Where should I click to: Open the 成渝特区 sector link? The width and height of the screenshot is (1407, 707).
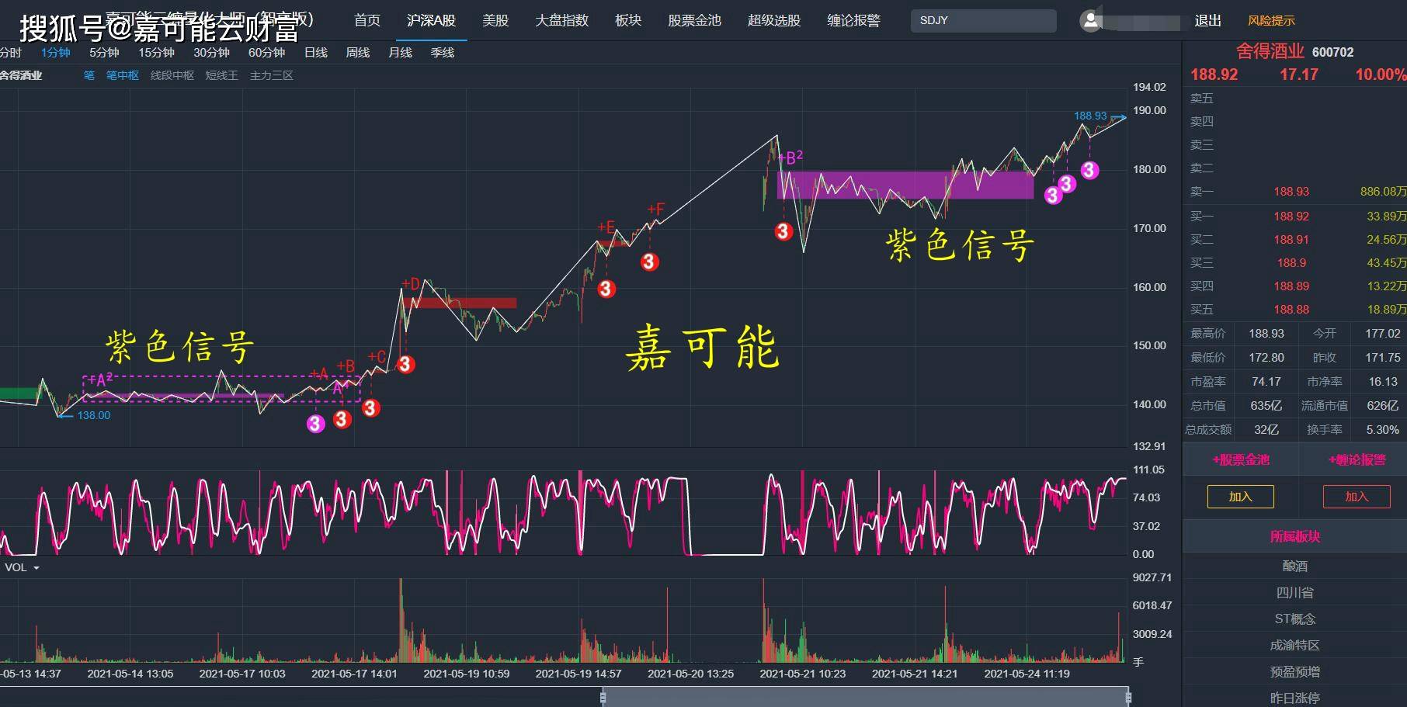point(1295,646)
